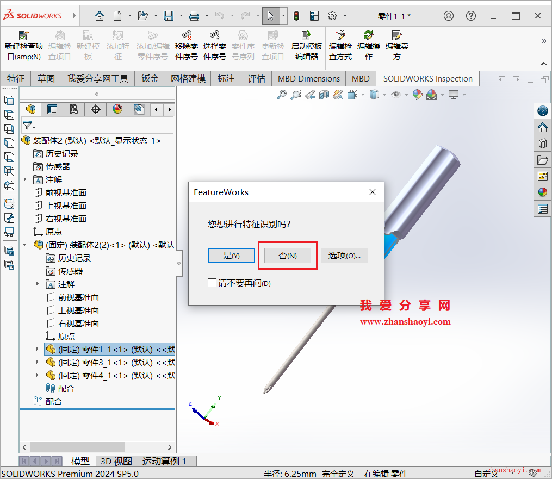
Task: Expand the SOLIDWORKS menu arrow
Action: point(75,15)
